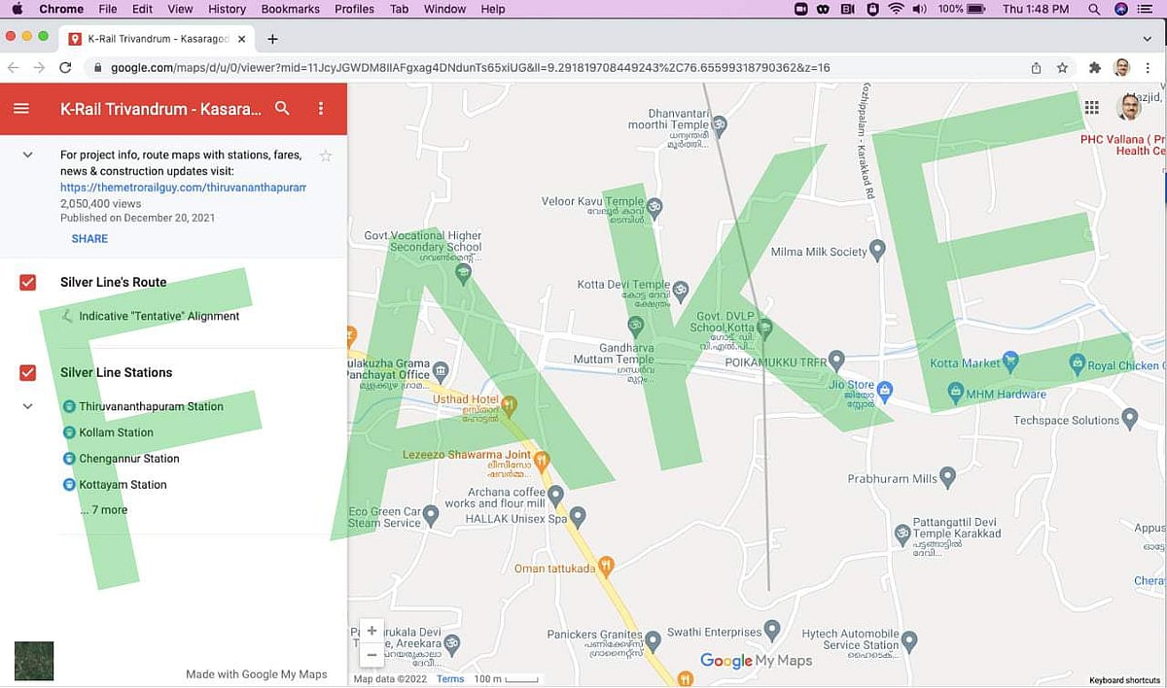Open Google apps grid

1092,108
